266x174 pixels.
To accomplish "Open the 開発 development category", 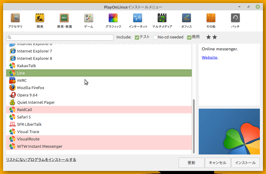I will tap(40, 21).
